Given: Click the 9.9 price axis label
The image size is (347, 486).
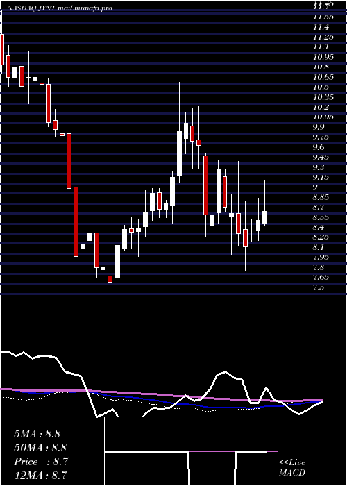Looking at the screenshot, I should pyautogui.click(x=319, y=127).
